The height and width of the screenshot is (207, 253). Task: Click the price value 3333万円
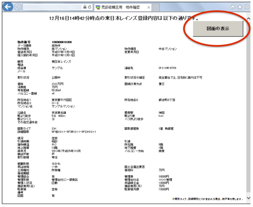(57, 84)
